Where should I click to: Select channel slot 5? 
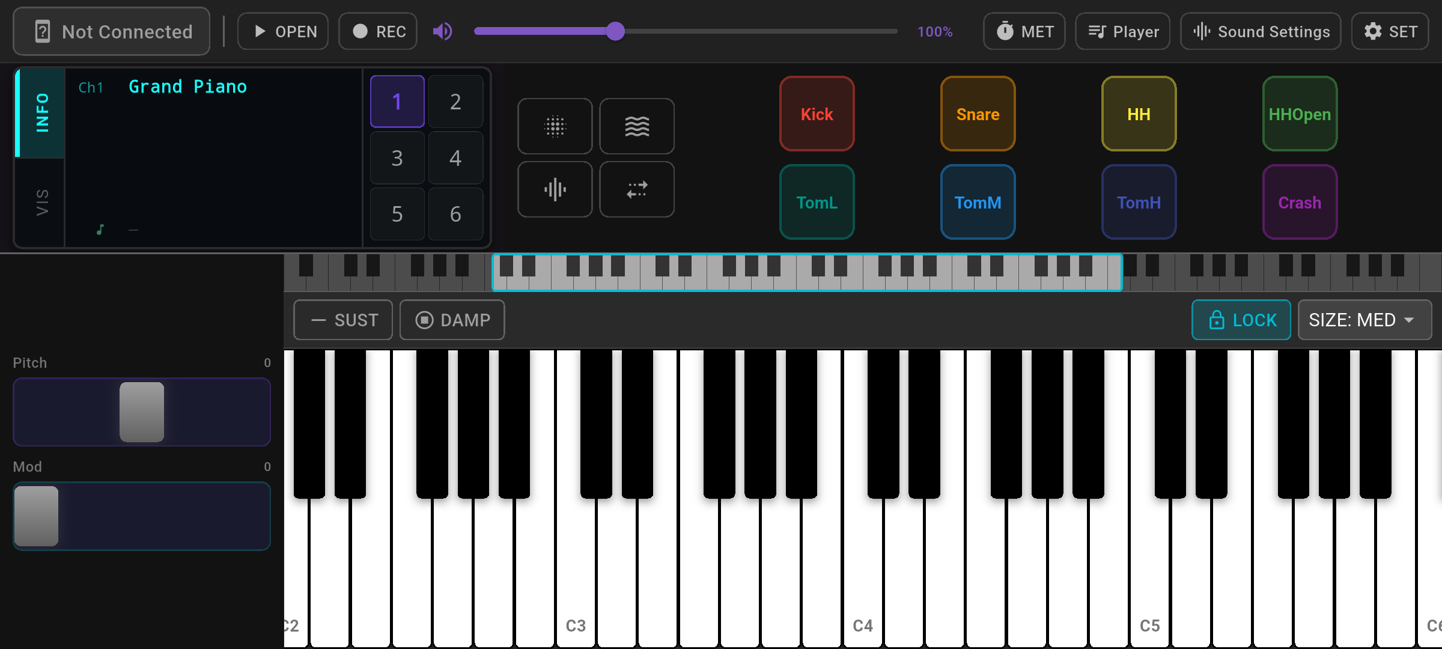pos(397,214)
